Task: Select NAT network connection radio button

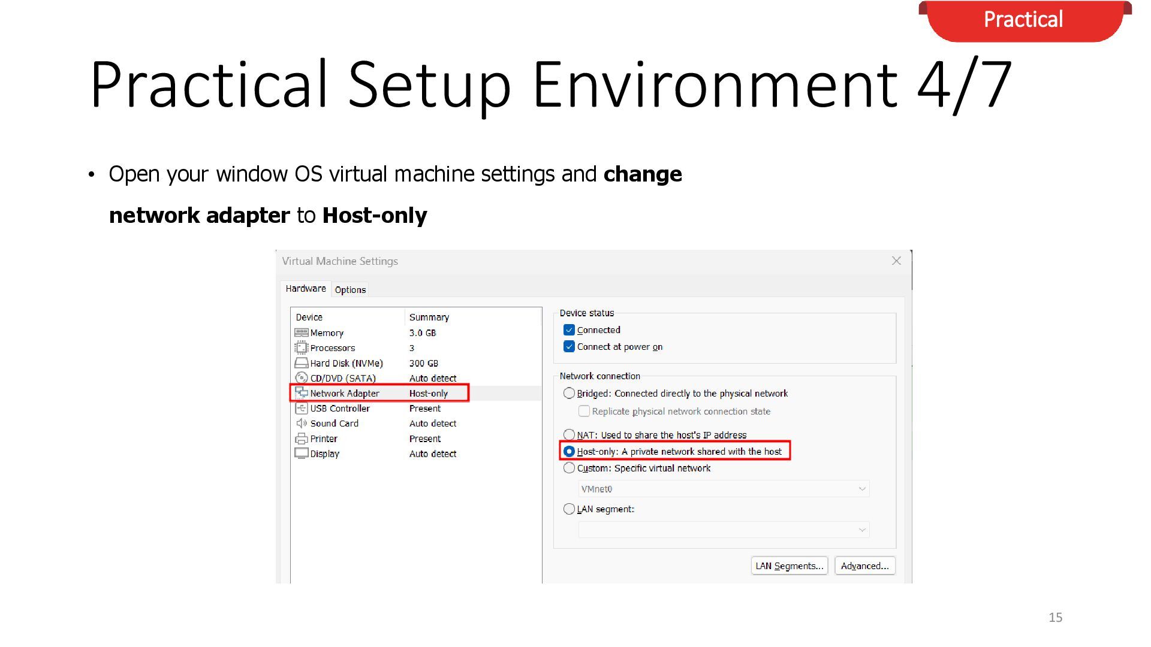Action: click(x=569, y=434)
